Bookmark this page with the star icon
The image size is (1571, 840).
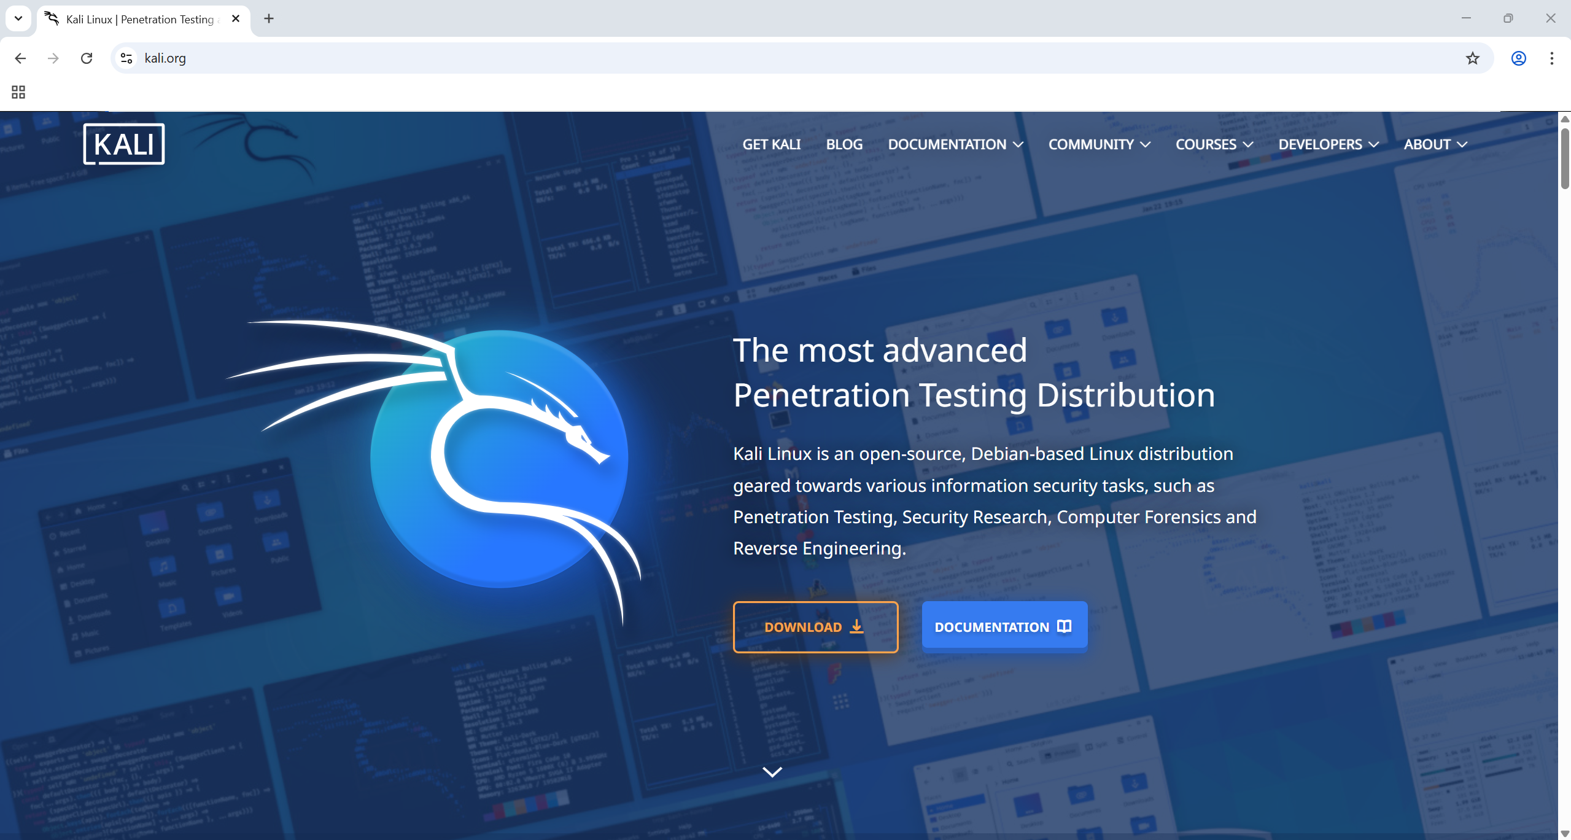coord(1472,58)
